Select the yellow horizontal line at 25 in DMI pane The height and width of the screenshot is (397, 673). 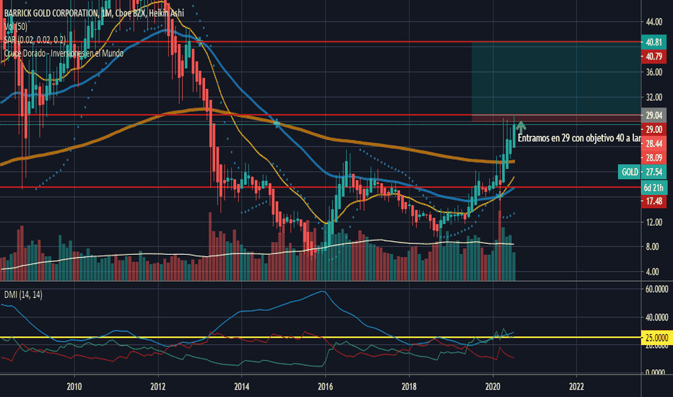(320, 337)
